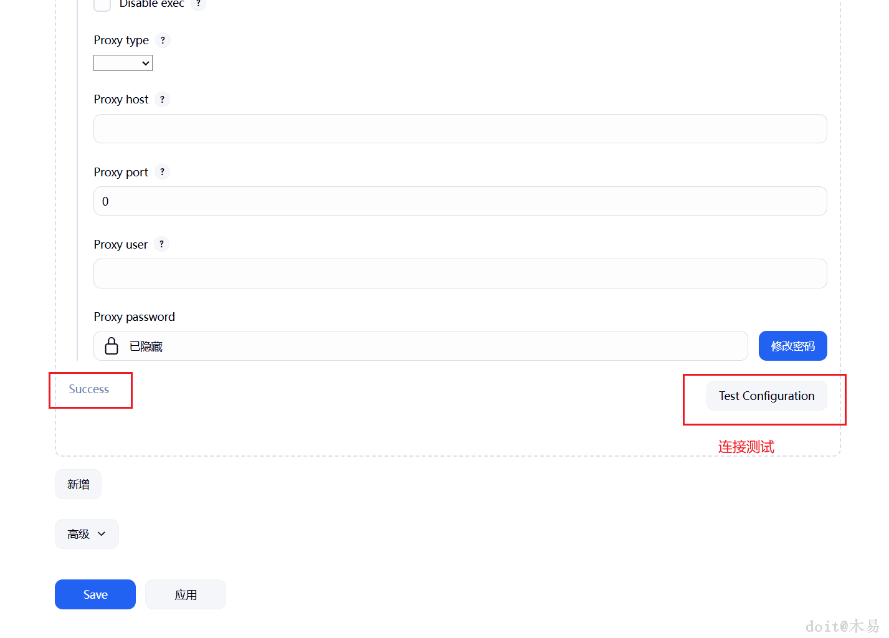Click the Disable exec help icon
The image size is (889, 638).
pyautogui.click(x=198, y=4)
